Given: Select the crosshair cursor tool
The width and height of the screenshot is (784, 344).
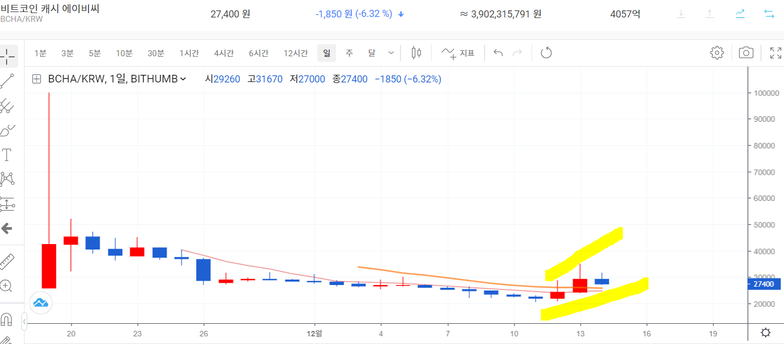Looking at the screenshot, I should 8,55.
